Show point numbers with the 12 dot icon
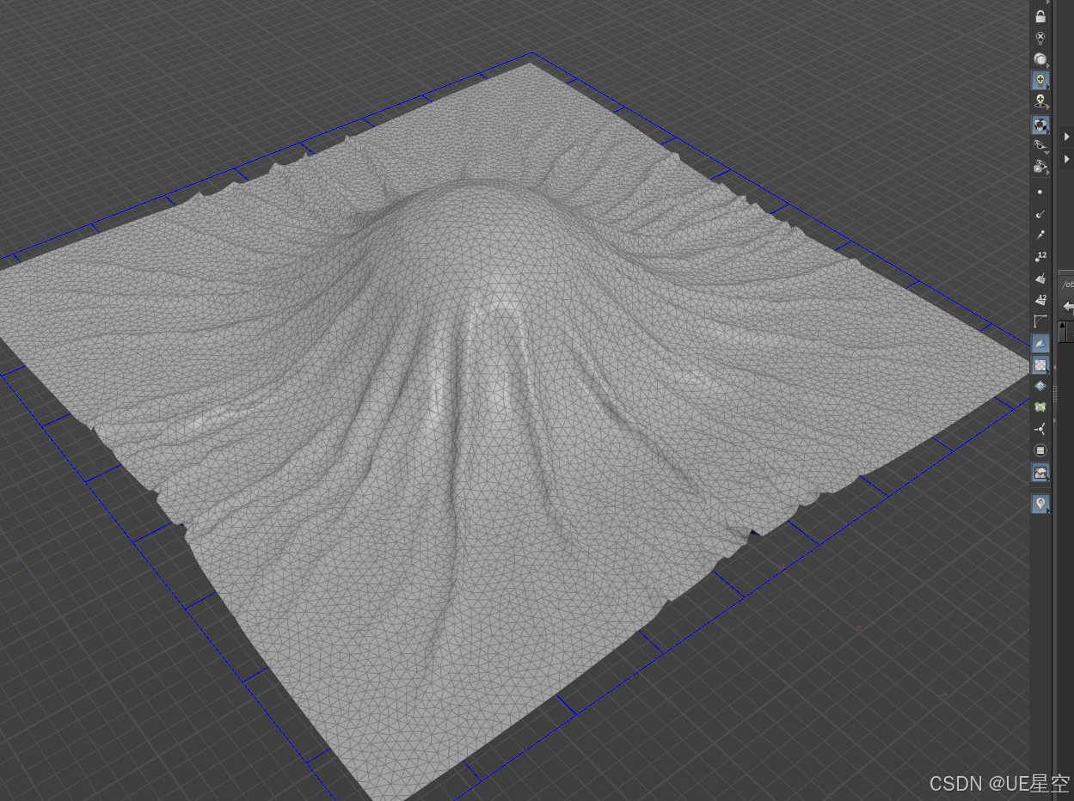 pos(1040,256)
